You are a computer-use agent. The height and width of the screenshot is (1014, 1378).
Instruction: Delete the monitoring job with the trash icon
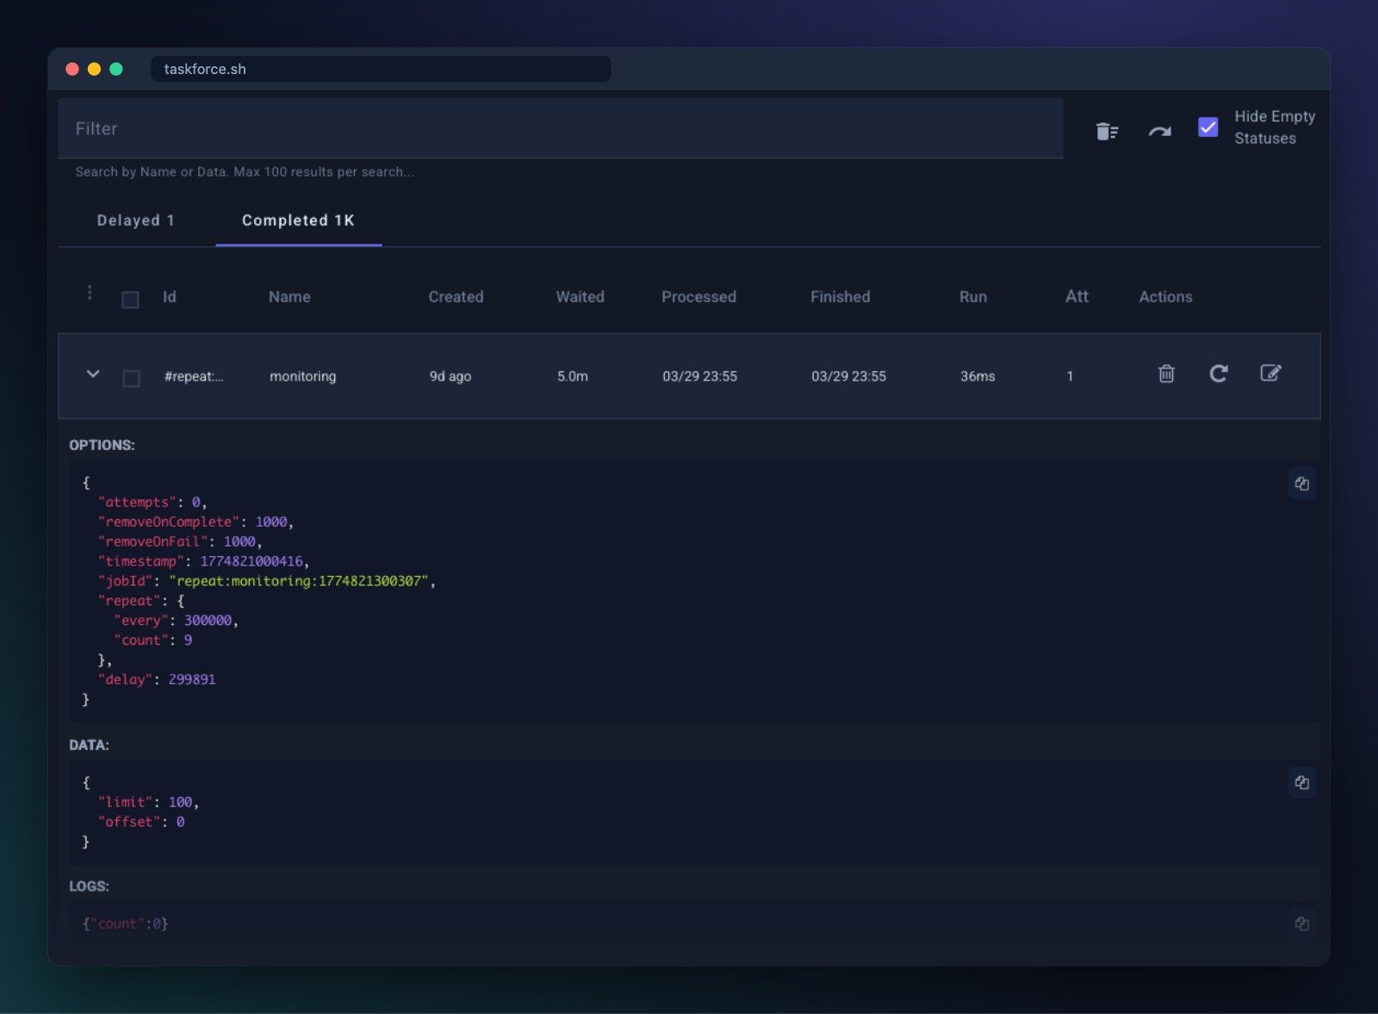click(1166, 374)
